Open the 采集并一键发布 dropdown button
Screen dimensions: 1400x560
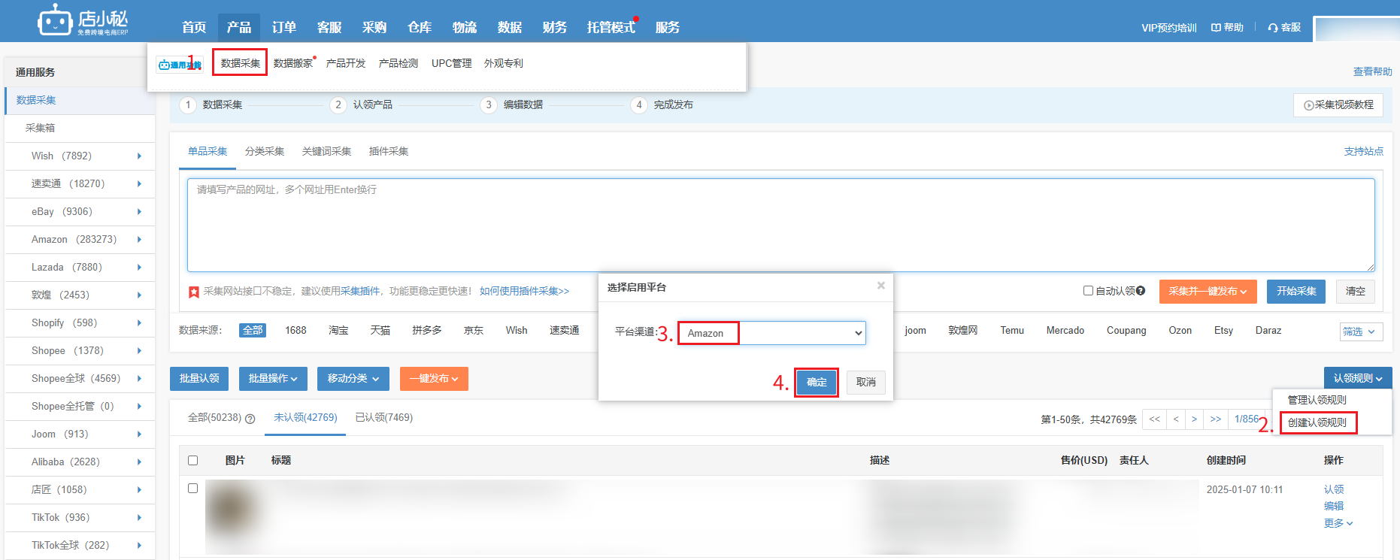(x=1208, y=292)
